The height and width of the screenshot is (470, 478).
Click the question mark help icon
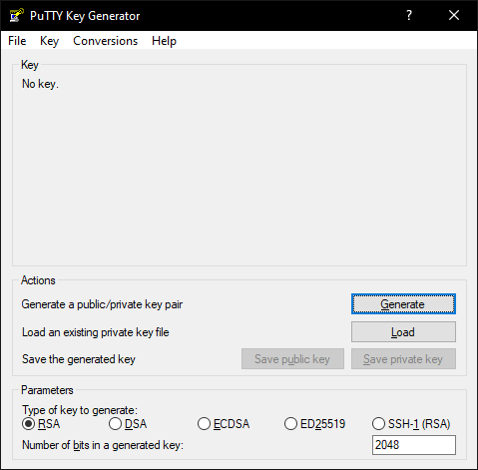pyautogui.click(x=409, y=15)
